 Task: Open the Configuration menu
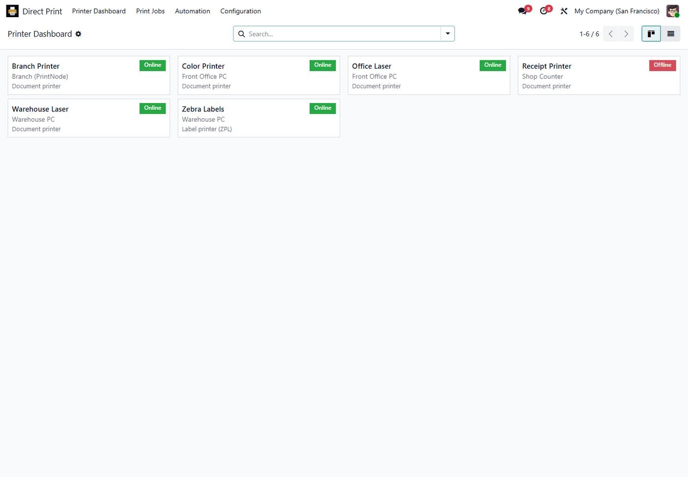[241, 11]
